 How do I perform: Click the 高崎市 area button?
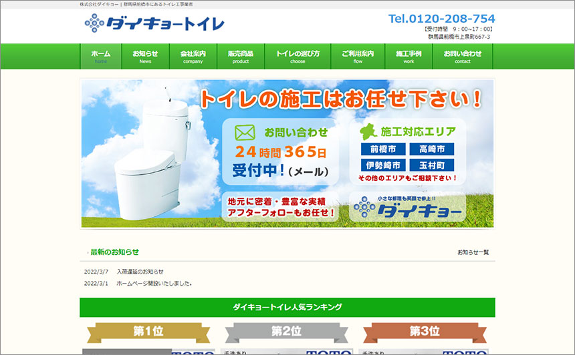[432, 149]
